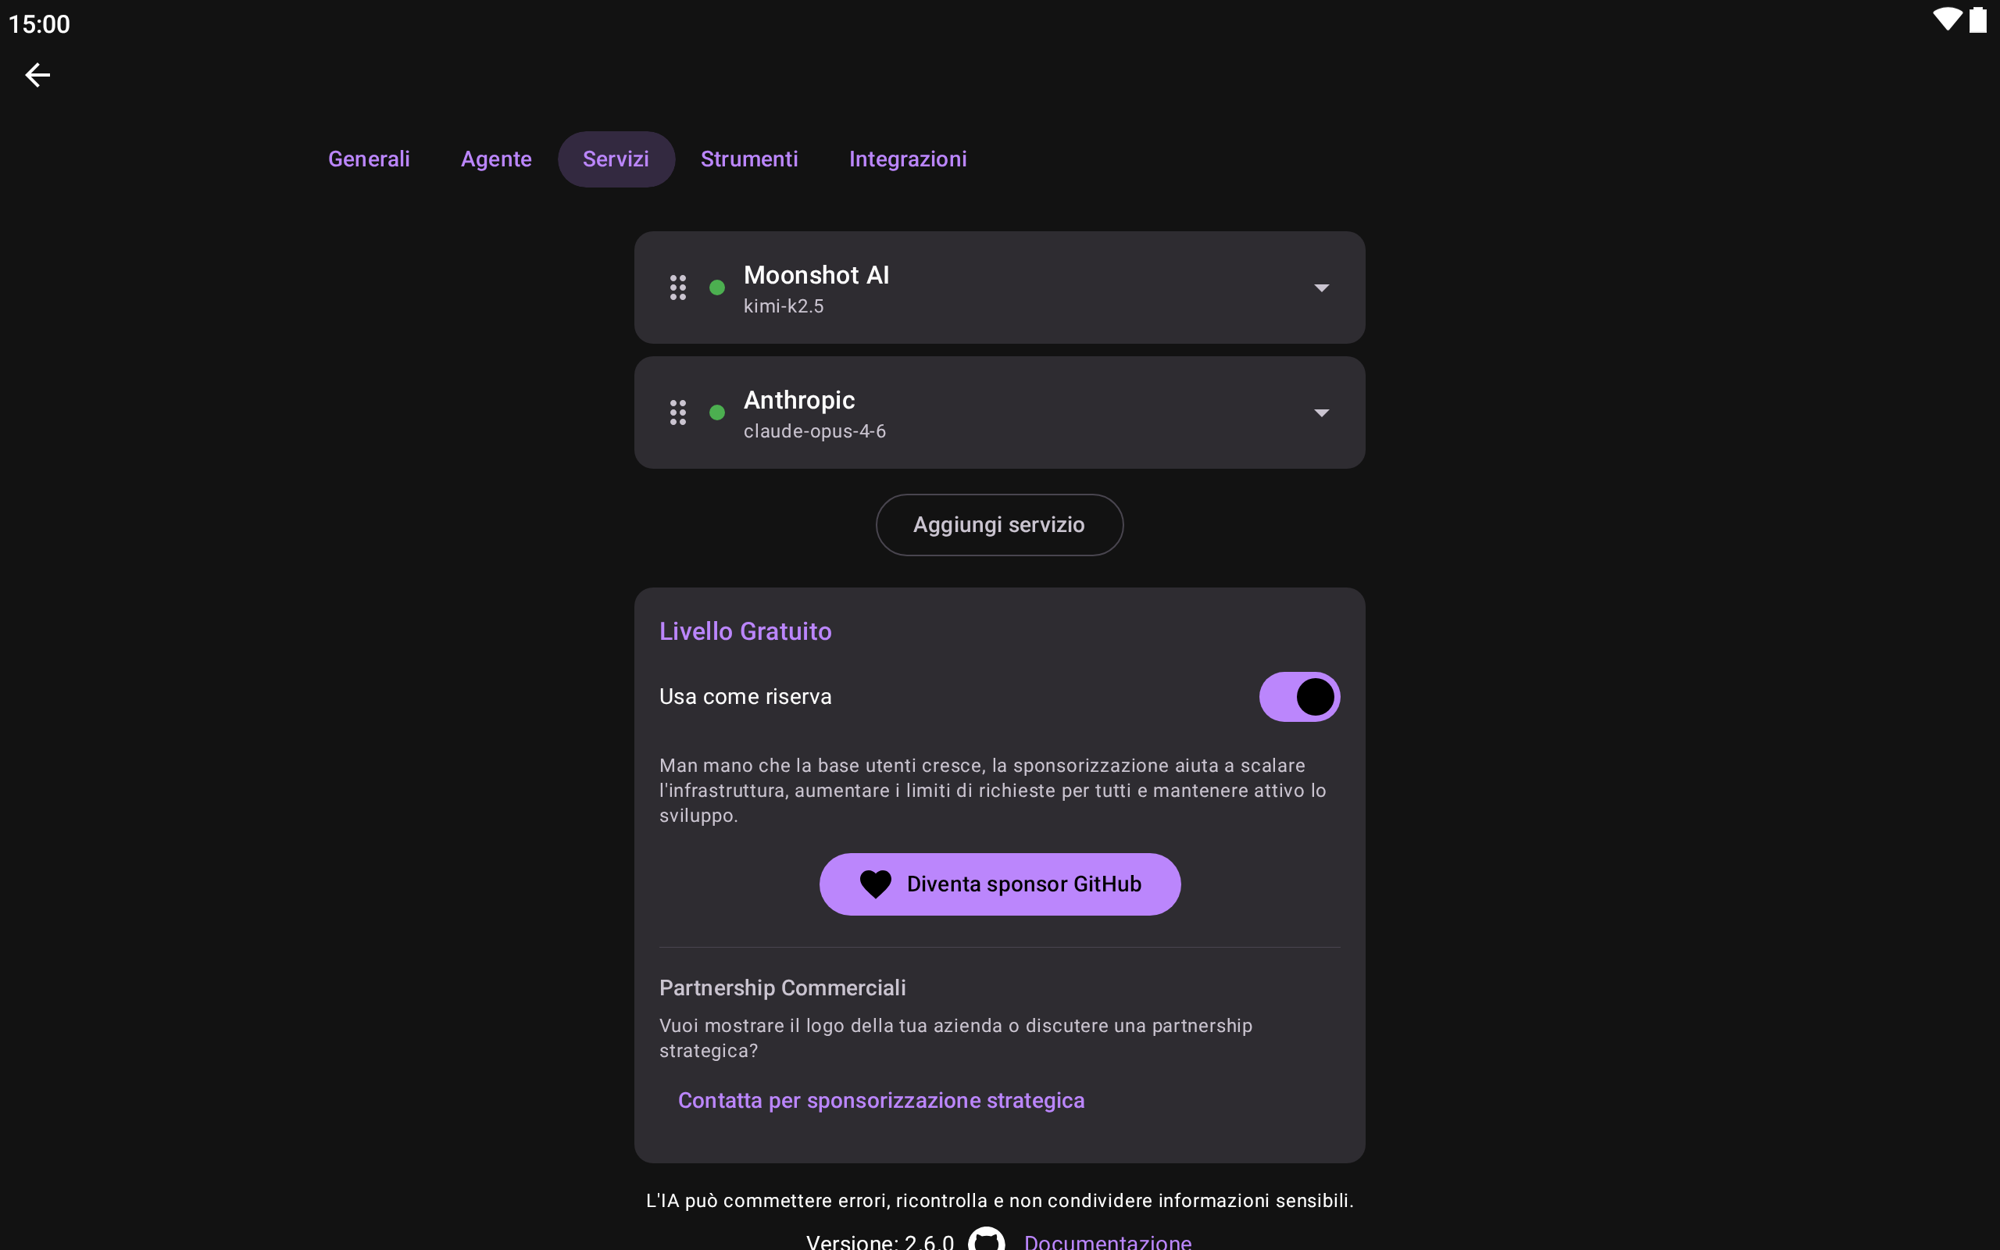Open the claude-opus-4-6 service entry
This screenshot has width=2000, height=1250.
(x=999, y=412)
